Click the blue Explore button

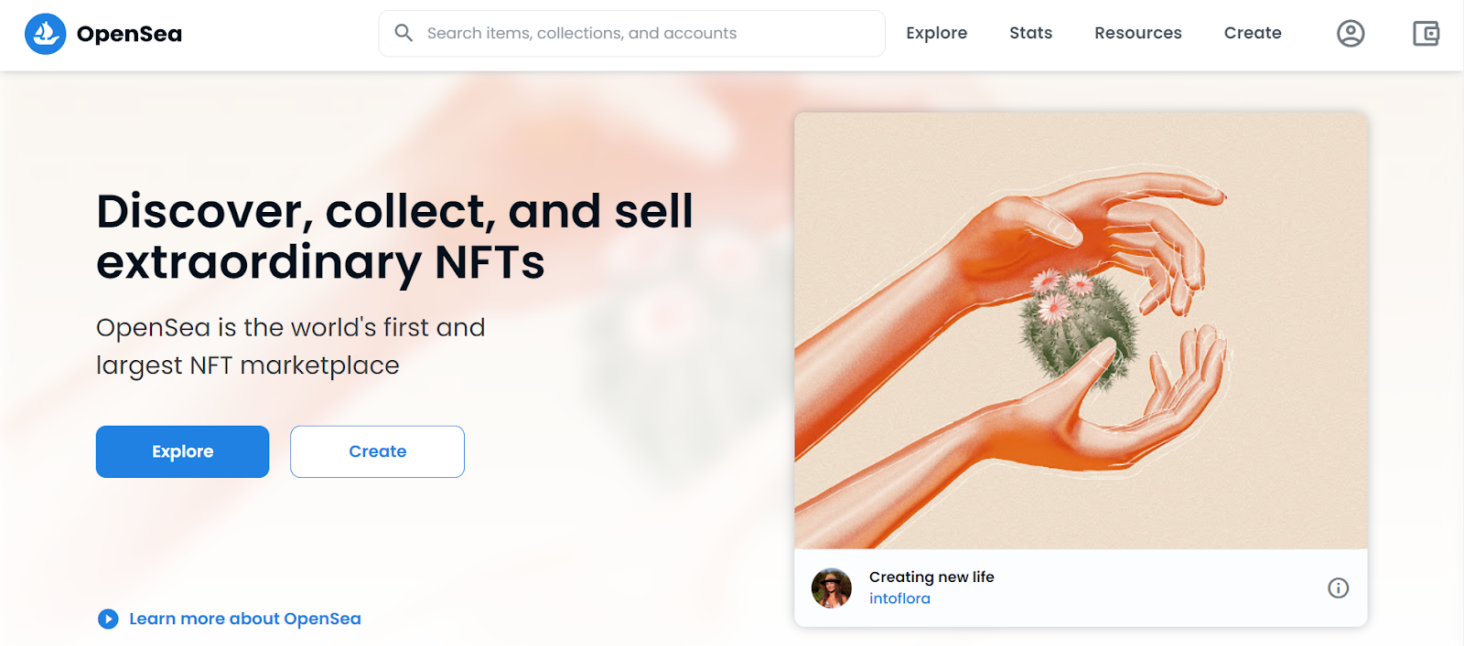pos(182,451)
